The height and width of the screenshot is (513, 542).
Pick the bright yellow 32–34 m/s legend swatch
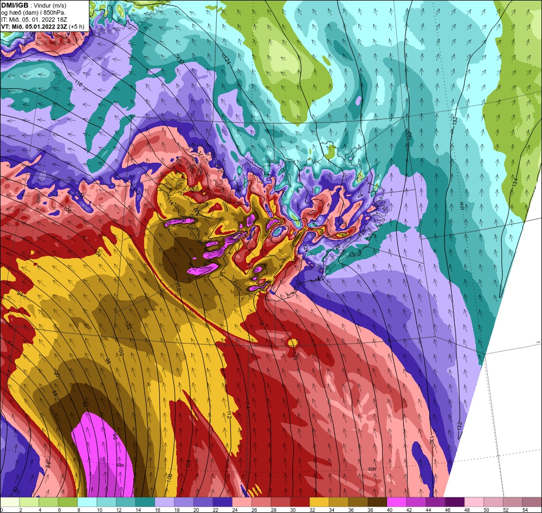[319, 502]
